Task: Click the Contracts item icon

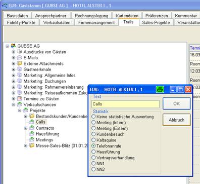Action: point(32,128)
